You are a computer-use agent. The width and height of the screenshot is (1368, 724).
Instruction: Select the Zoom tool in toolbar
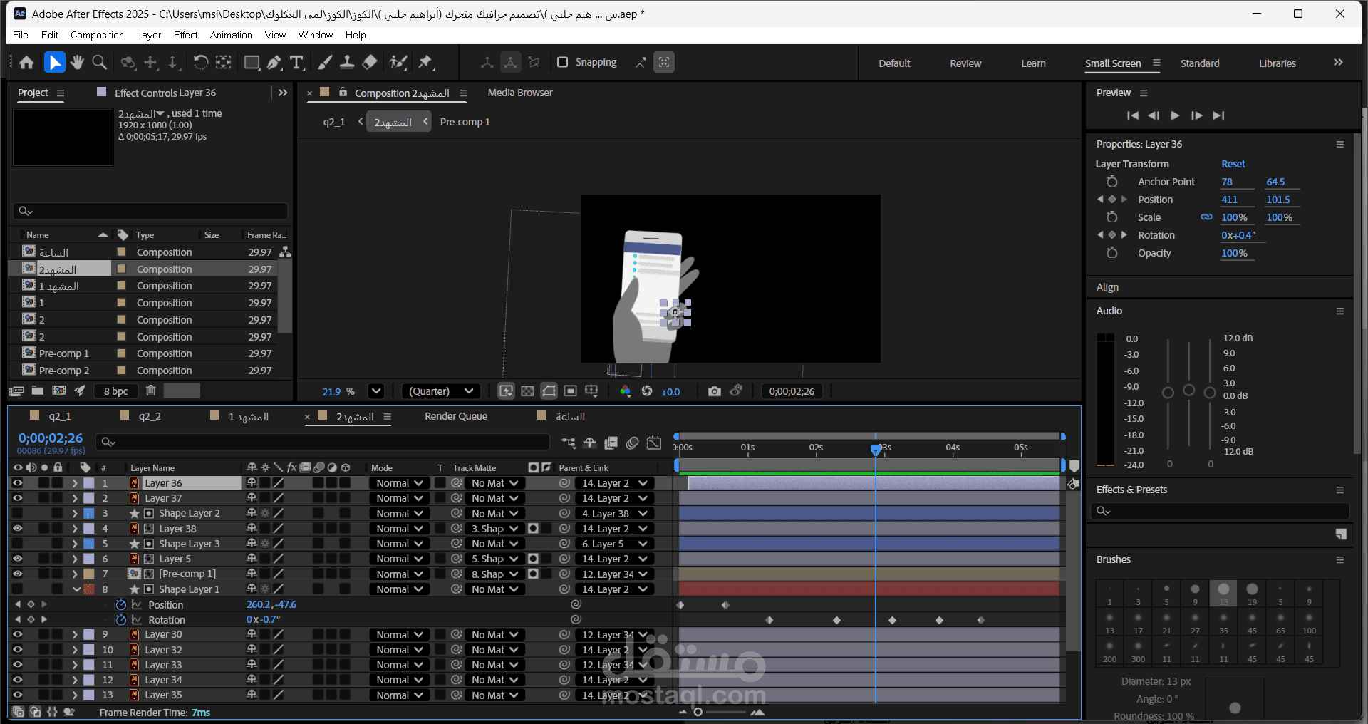[x=100, y=63]
